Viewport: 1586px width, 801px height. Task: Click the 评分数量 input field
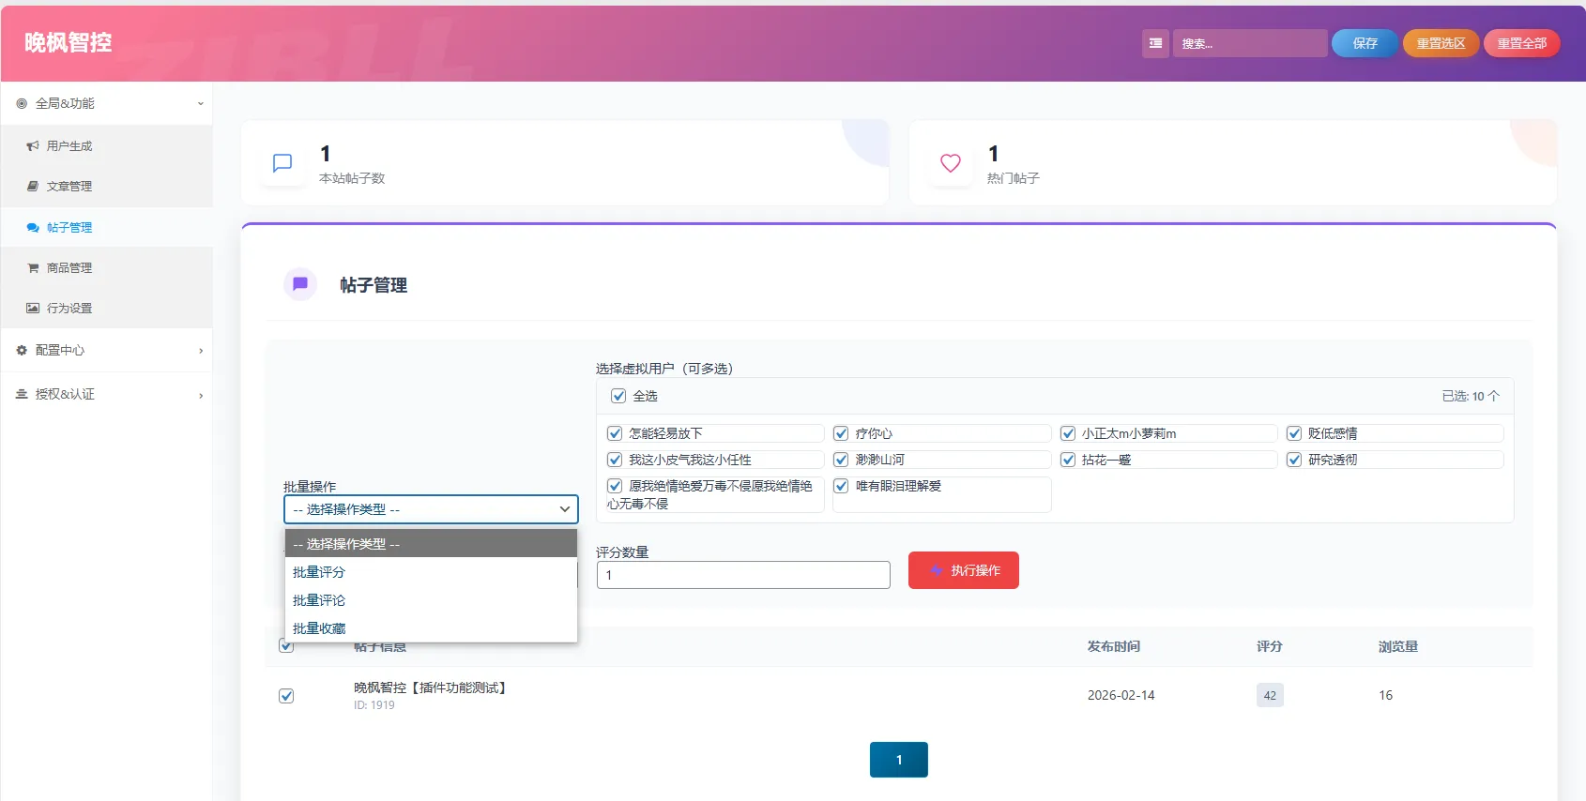tap(743, 575)
